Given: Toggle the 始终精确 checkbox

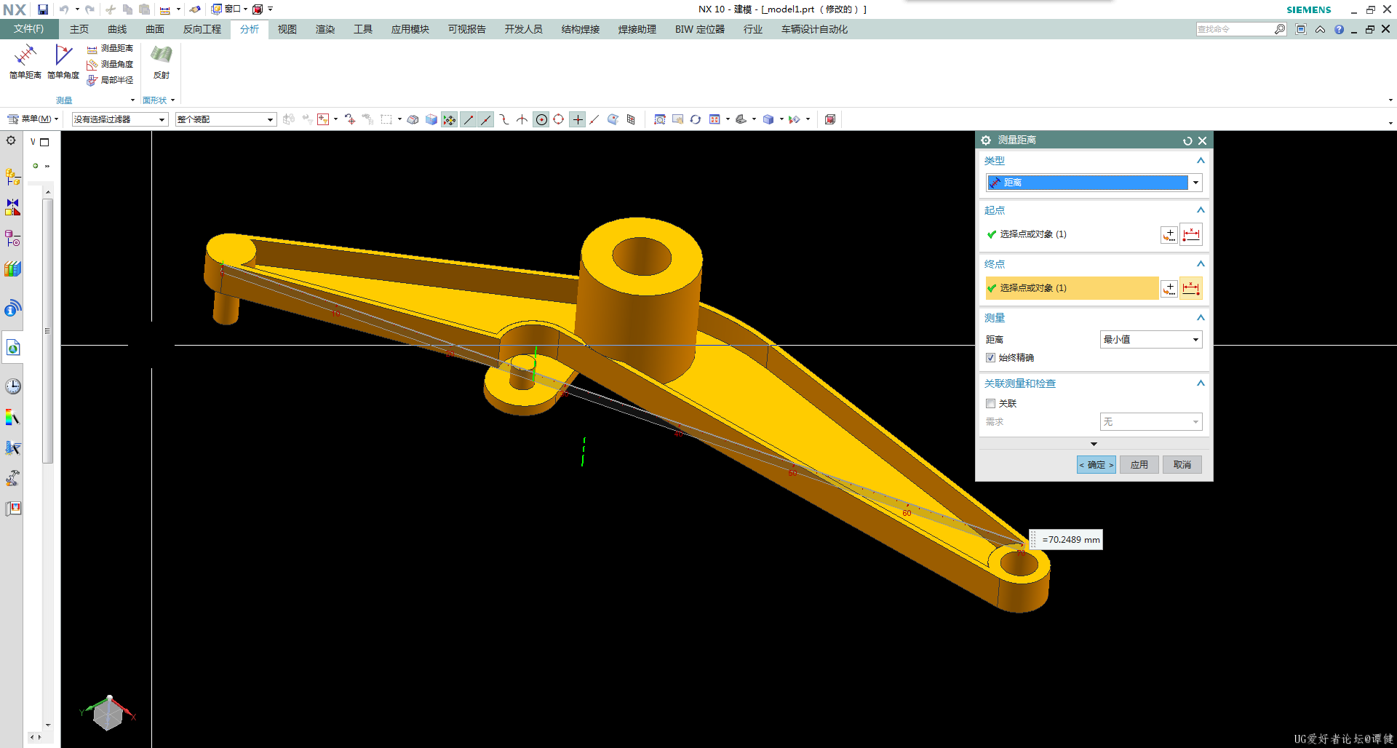Looking at the screenshot, I should pyautogui.click(x=990, y=358).
